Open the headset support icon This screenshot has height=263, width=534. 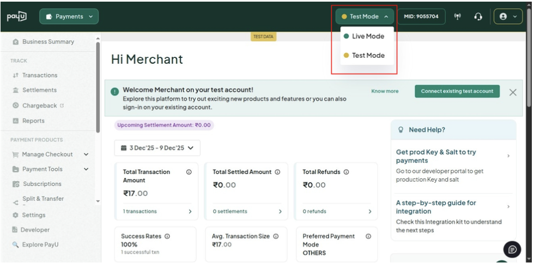(478, 16)
